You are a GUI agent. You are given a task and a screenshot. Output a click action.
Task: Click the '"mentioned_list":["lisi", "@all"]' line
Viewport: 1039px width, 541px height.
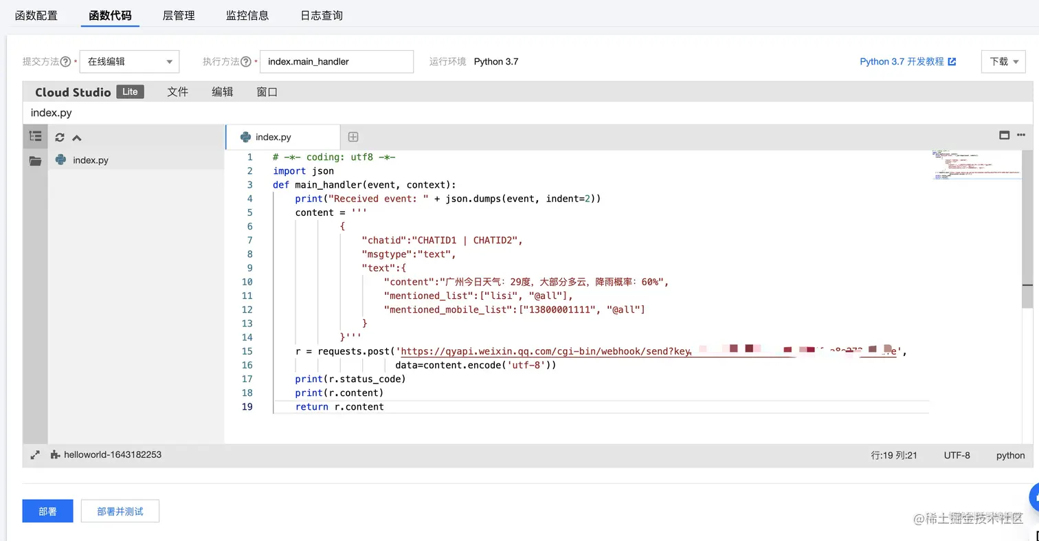[x=478, y=296]
